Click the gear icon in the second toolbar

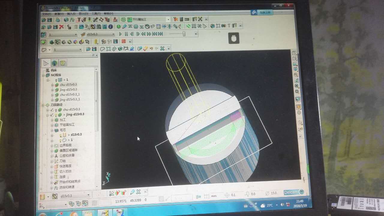pyautogui.click(x=136, y=26)
